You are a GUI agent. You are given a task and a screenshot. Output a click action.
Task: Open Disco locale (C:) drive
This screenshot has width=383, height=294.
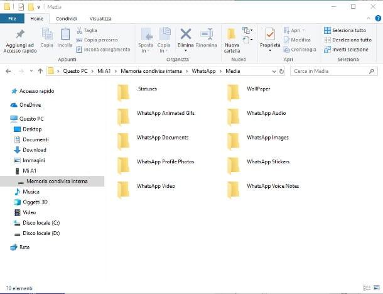point(37,222)
